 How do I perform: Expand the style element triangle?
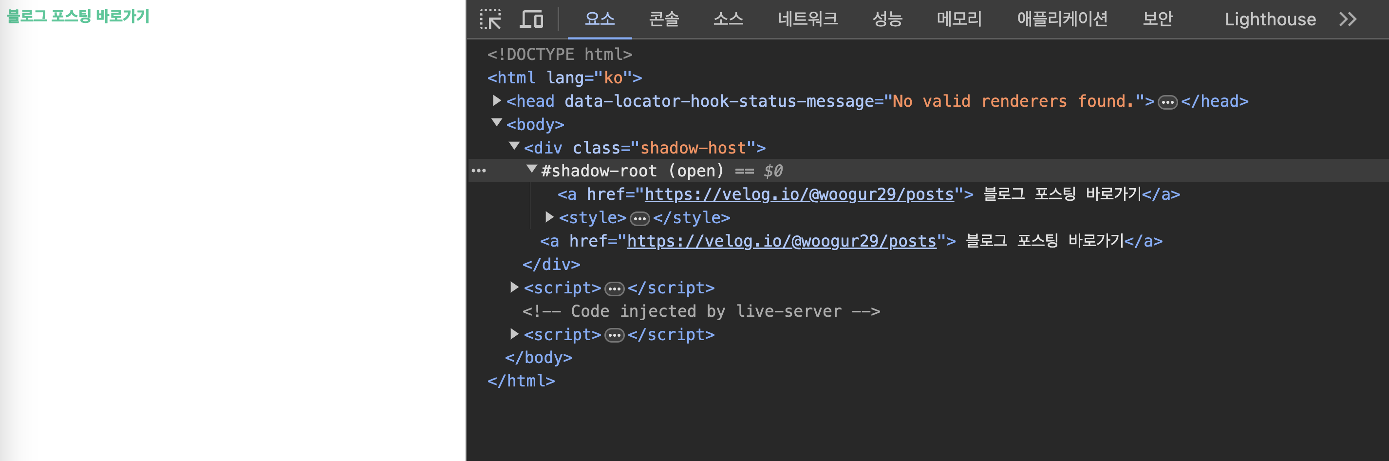click(x=549, y=217)
